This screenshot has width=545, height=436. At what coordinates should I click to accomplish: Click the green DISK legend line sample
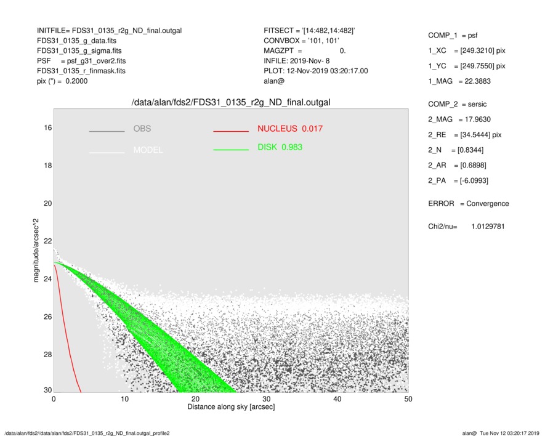pos(231,150)
